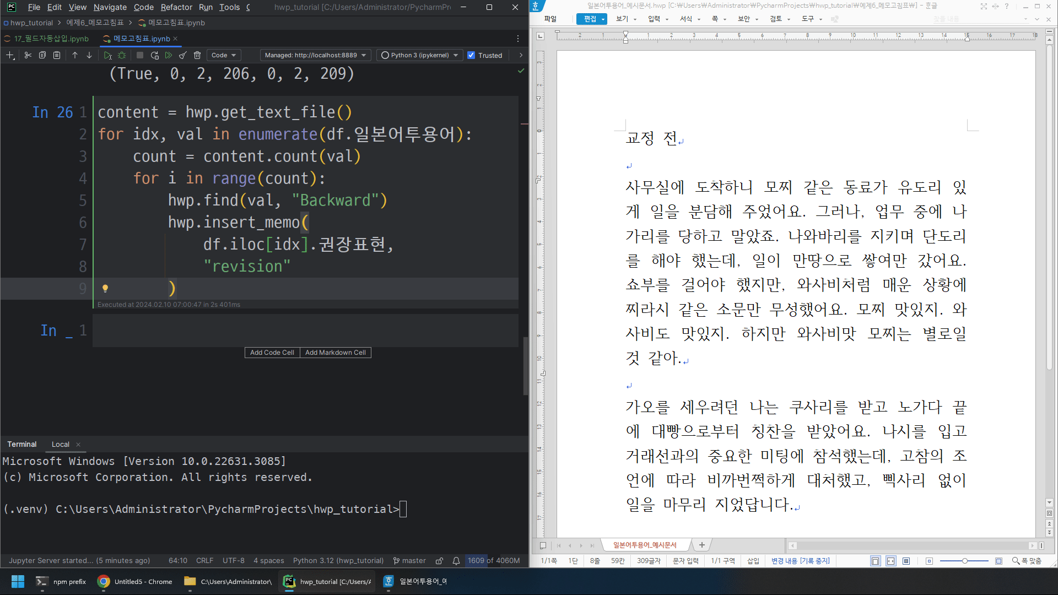Click the debug cell bug icon
Image resolution: width=1058 pixels, height=595 pixels.
point(122,55)
